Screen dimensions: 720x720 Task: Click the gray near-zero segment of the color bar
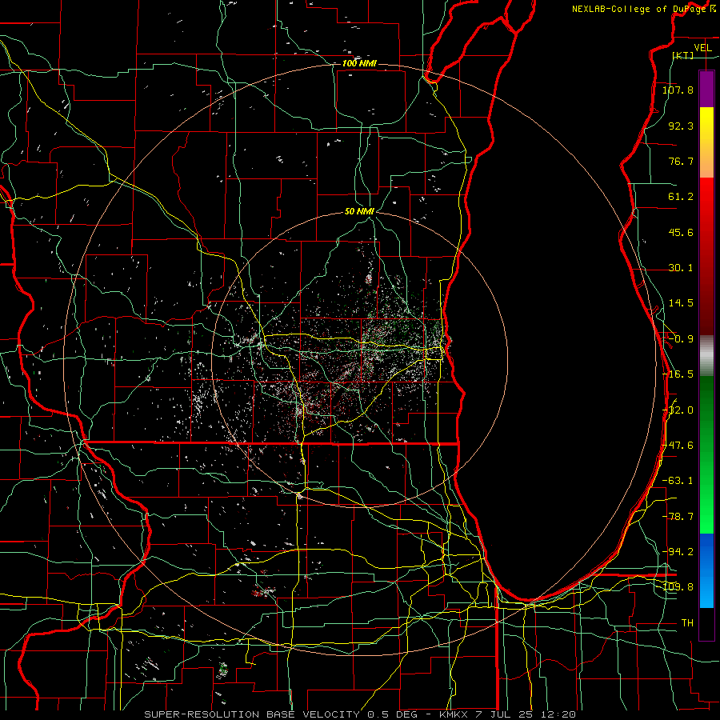coord(706,356)
